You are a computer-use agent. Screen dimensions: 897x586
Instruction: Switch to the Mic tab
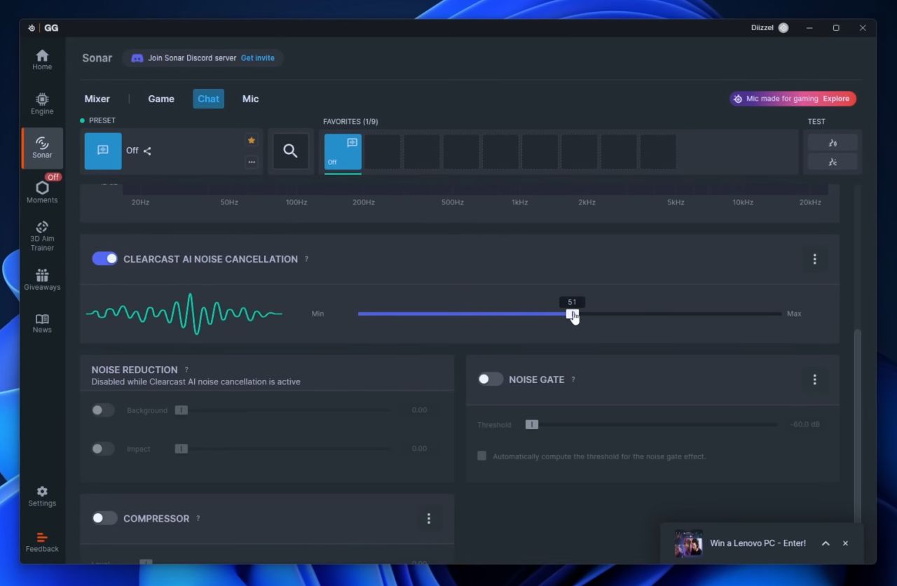click(250, 99)
